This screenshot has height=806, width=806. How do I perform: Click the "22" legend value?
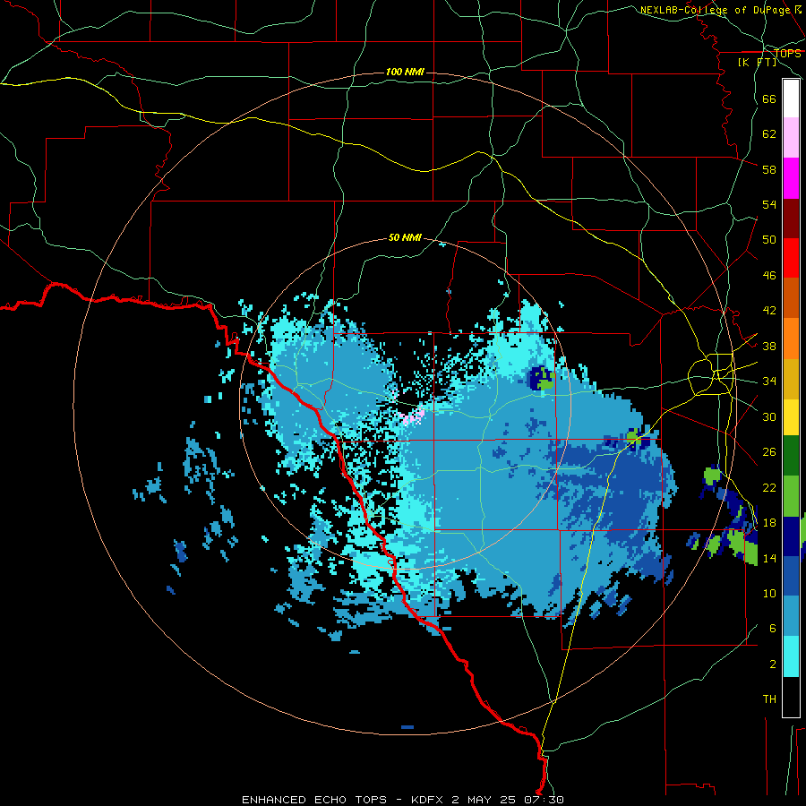coord(769,487)
